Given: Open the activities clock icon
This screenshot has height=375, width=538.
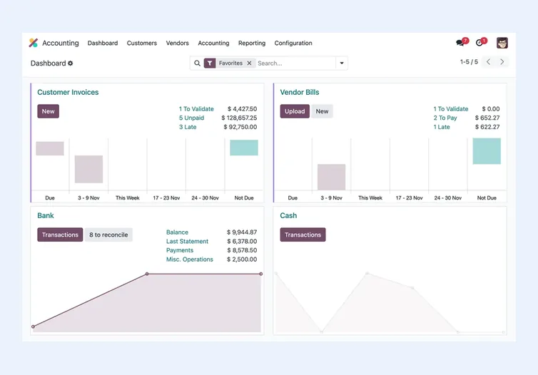Looking at the screenshot, I should coord(479,43).
